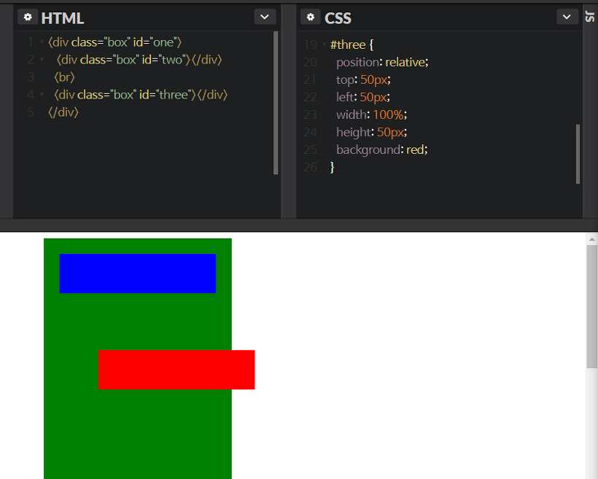Expand the HTML panel dropdown chevron
The height and width of the screenshot is (479, 598).
click(265, 17)
